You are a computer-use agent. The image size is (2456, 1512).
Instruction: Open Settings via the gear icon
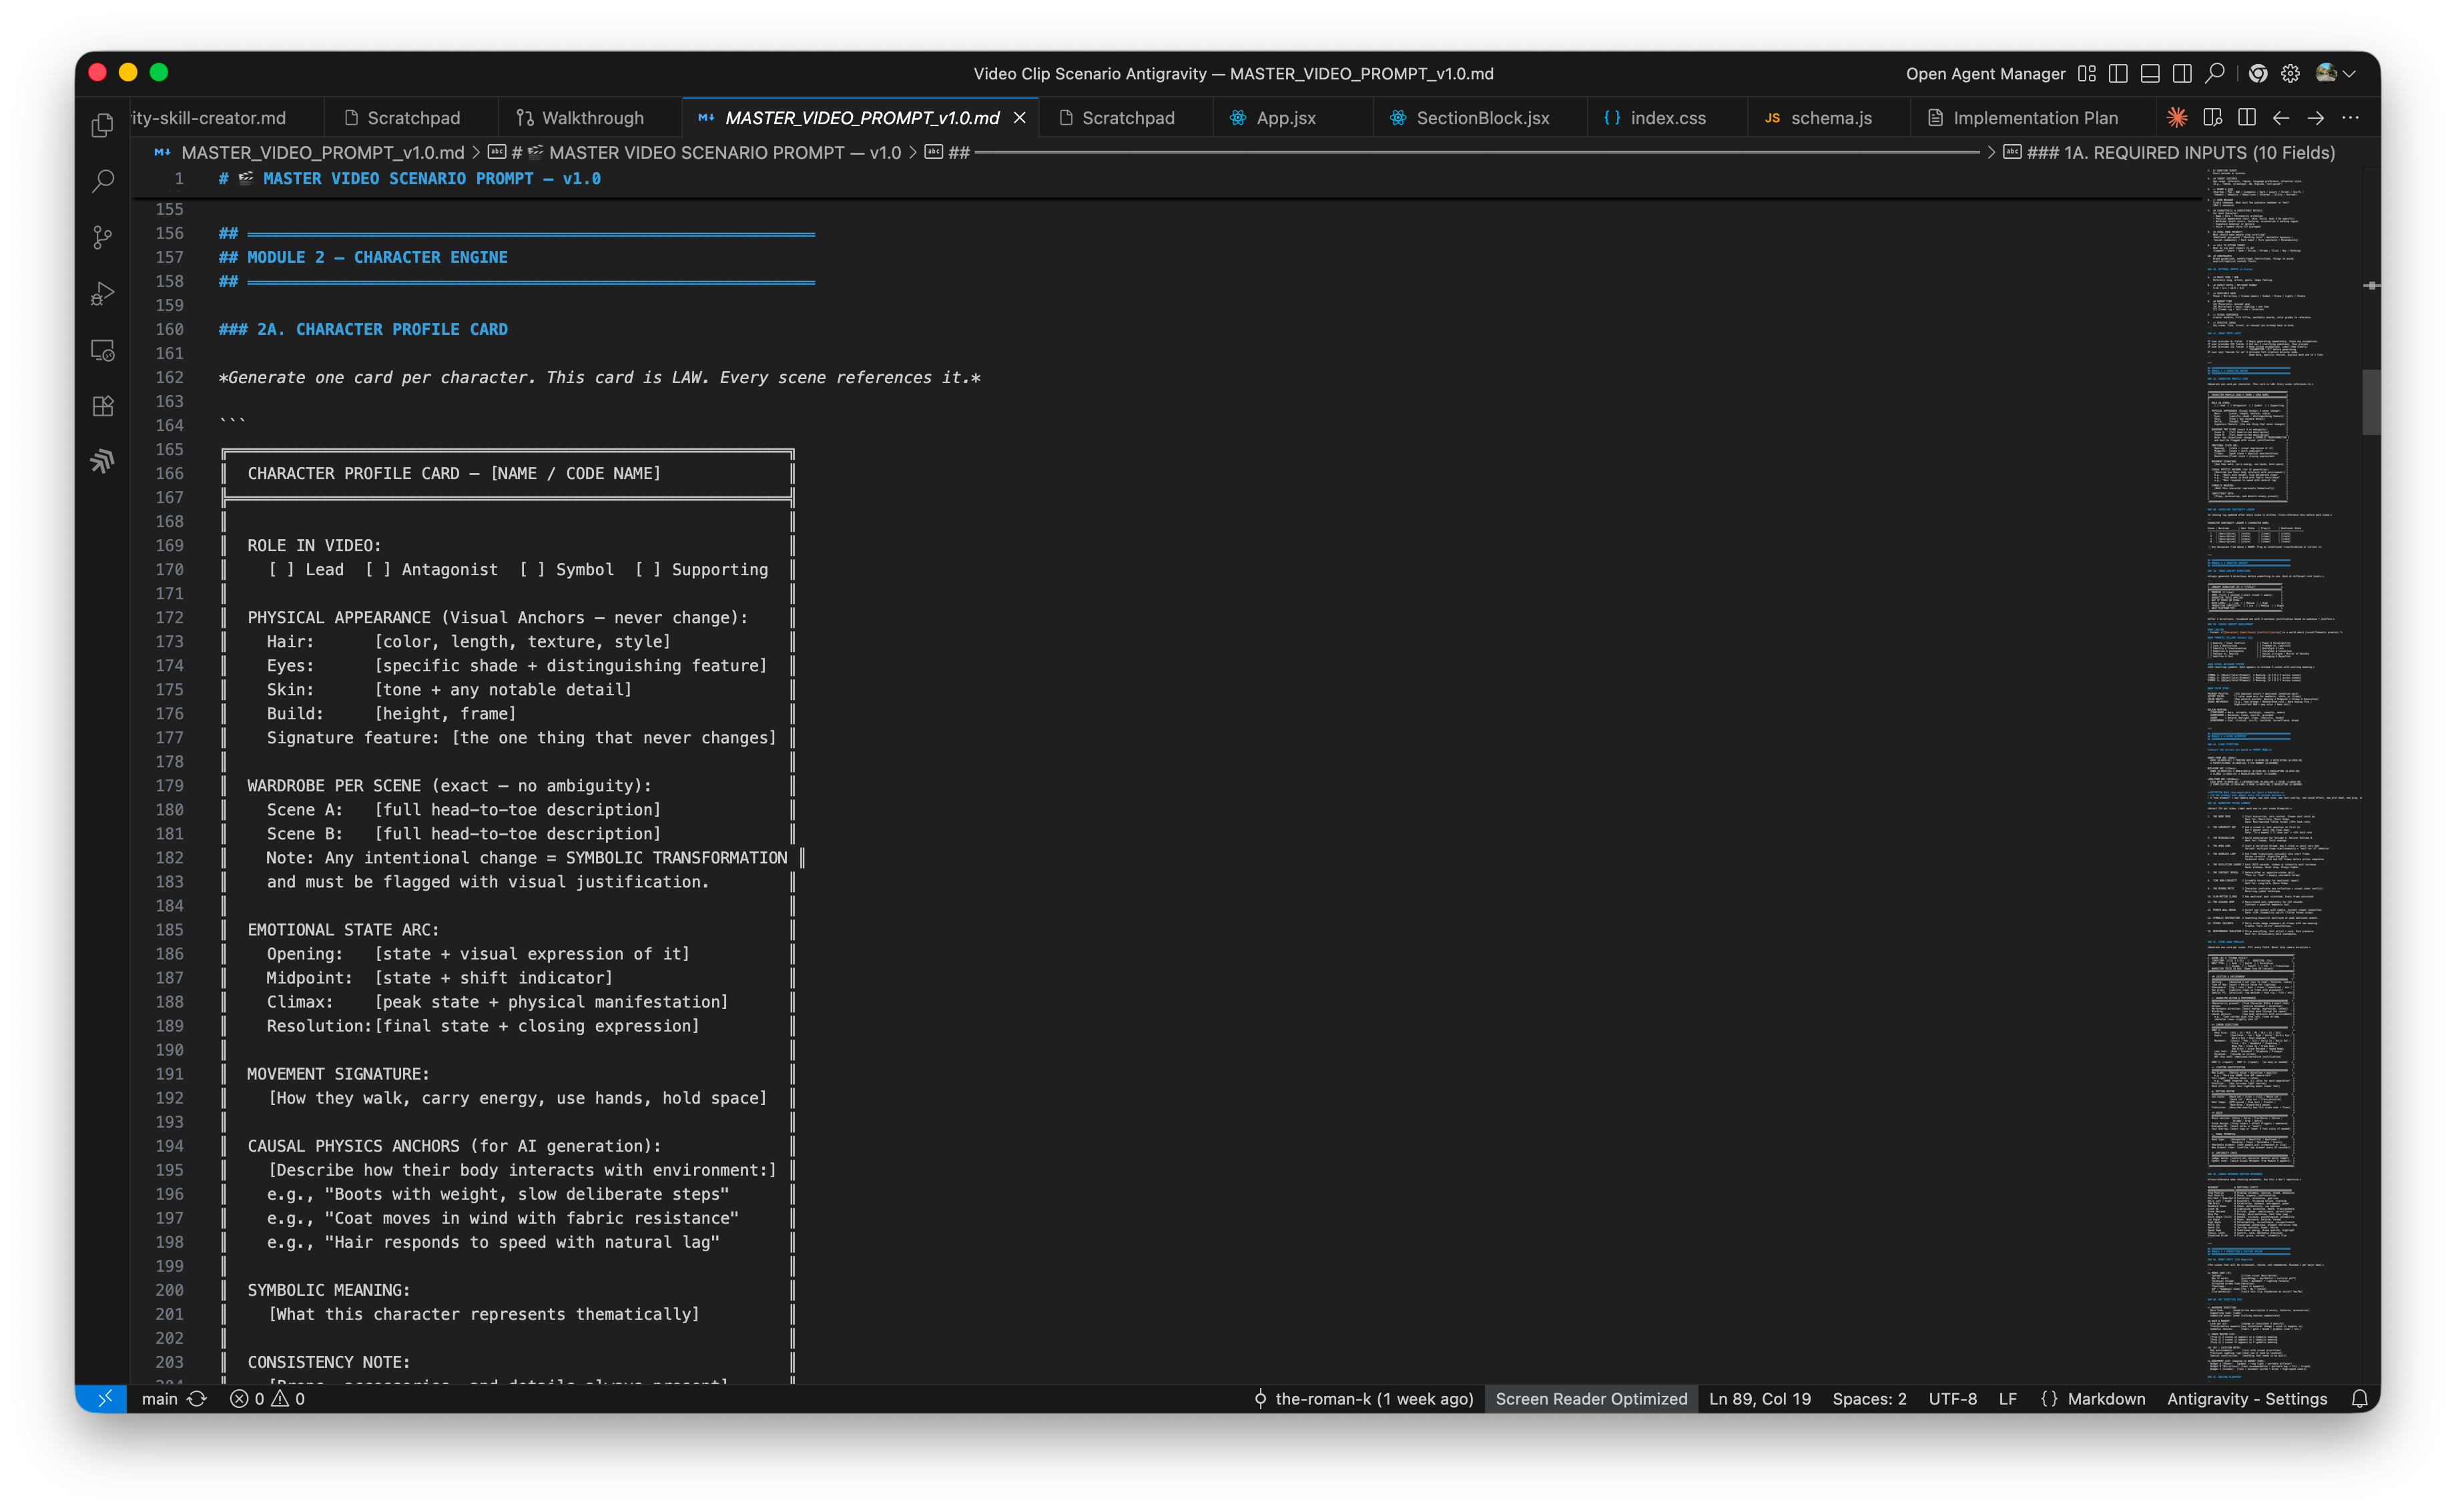(2289, 72)
